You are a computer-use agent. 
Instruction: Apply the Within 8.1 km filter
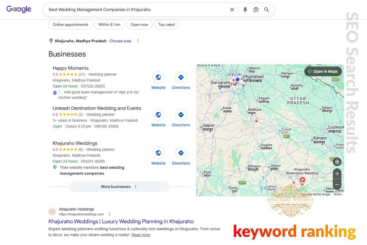(109, 25)
